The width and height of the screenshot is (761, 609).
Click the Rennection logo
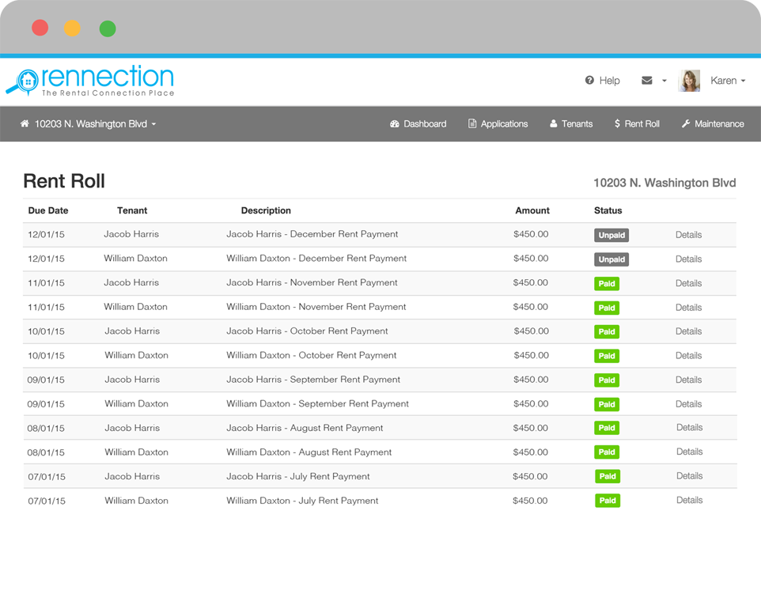[91, 81]
